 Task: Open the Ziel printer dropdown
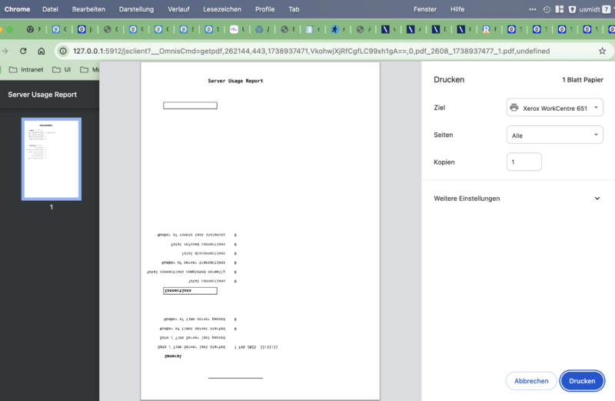[554, 109]
